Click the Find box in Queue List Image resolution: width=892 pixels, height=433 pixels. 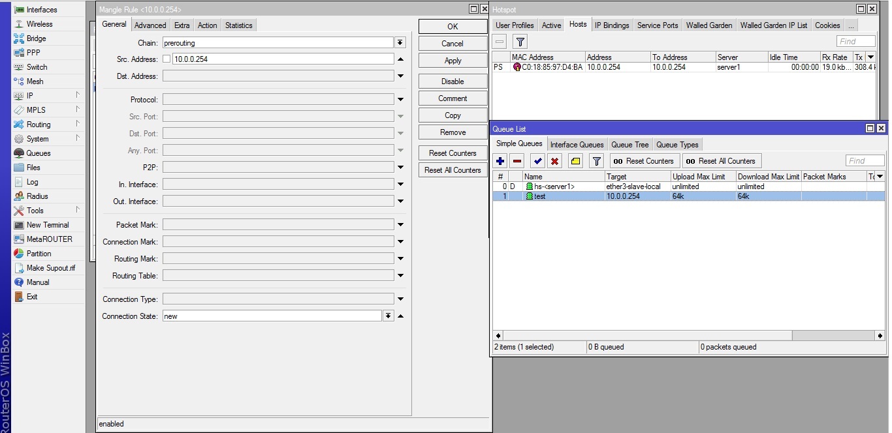point(865,161)
